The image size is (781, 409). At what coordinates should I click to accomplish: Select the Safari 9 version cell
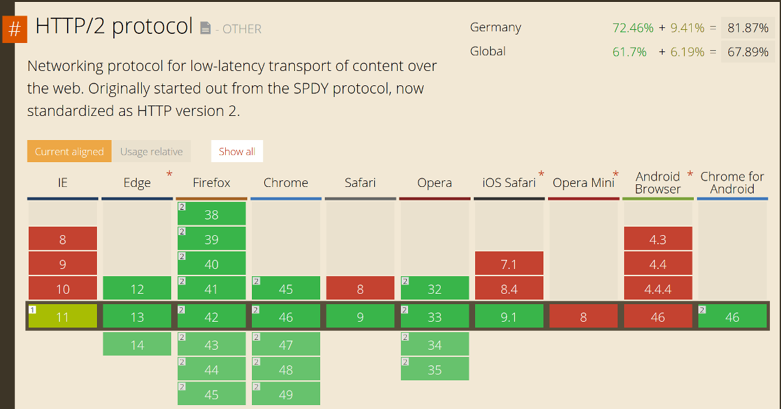pos(360,316)
